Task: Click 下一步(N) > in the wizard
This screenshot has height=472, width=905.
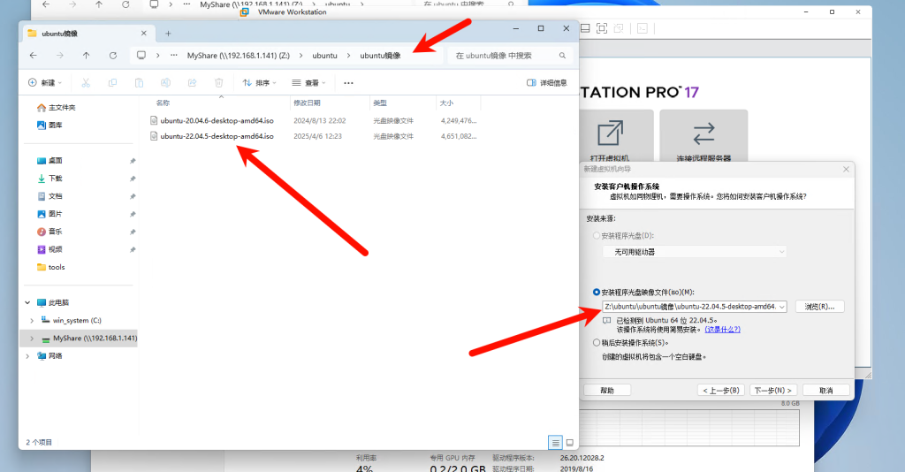Action: coord(773,390)
